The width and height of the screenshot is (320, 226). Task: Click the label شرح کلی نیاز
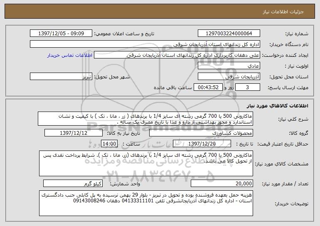(x=293, y=119)
